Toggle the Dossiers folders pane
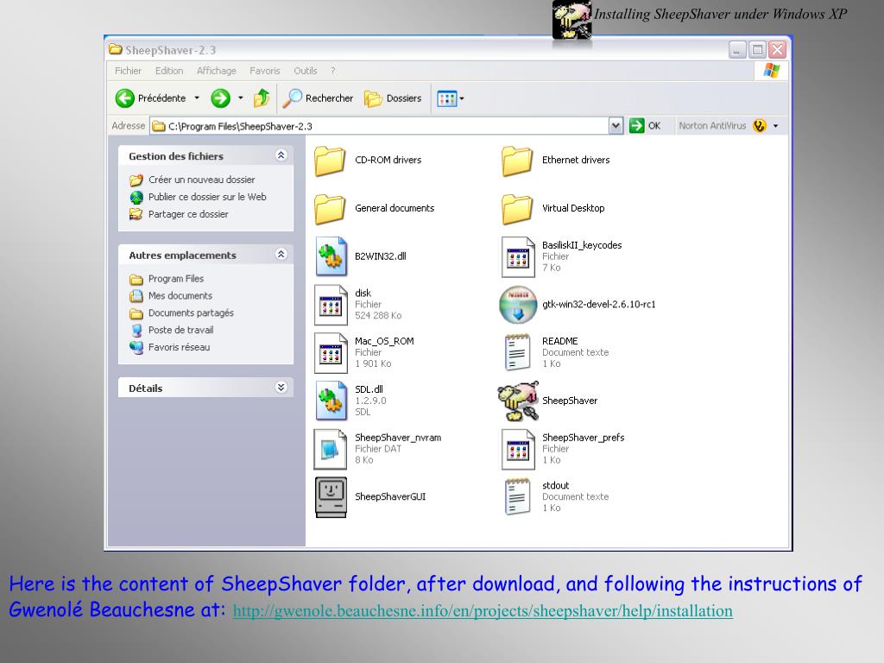This screenshot has height=663, width=884. pyautogui.click(x=393, y=98)
